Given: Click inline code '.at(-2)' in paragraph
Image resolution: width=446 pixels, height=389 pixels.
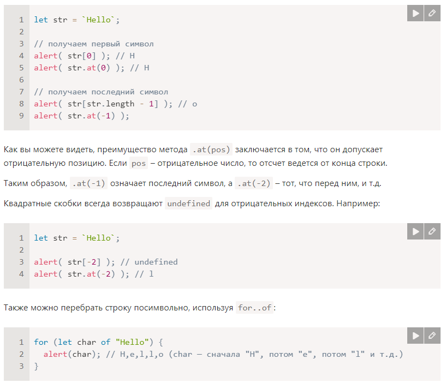Looking at the screenshot, I should pos(254,183).
